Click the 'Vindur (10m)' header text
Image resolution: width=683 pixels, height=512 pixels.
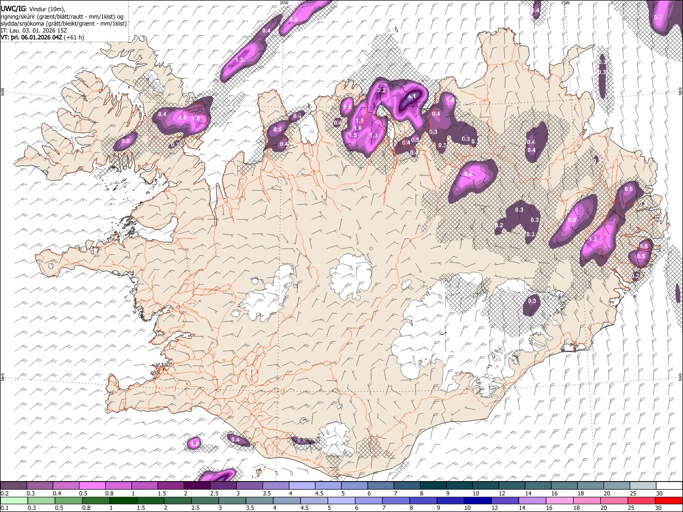(46, 9)
